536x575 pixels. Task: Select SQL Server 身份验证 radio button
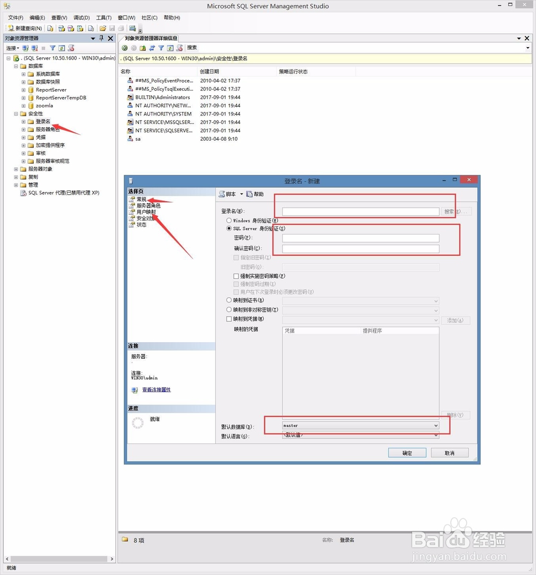coord(229,228)
